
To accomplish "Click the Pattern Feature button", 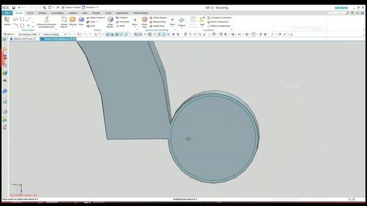I will click(96, 18).
